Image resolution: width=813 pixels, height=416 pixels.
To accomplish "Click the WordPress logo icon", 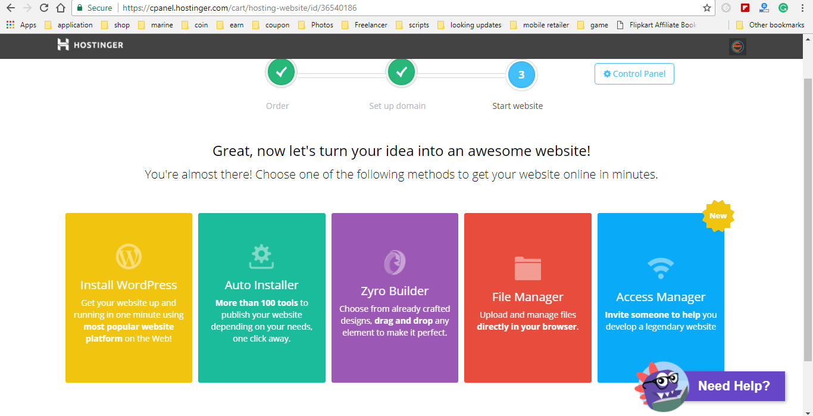I will pos(129,257).
